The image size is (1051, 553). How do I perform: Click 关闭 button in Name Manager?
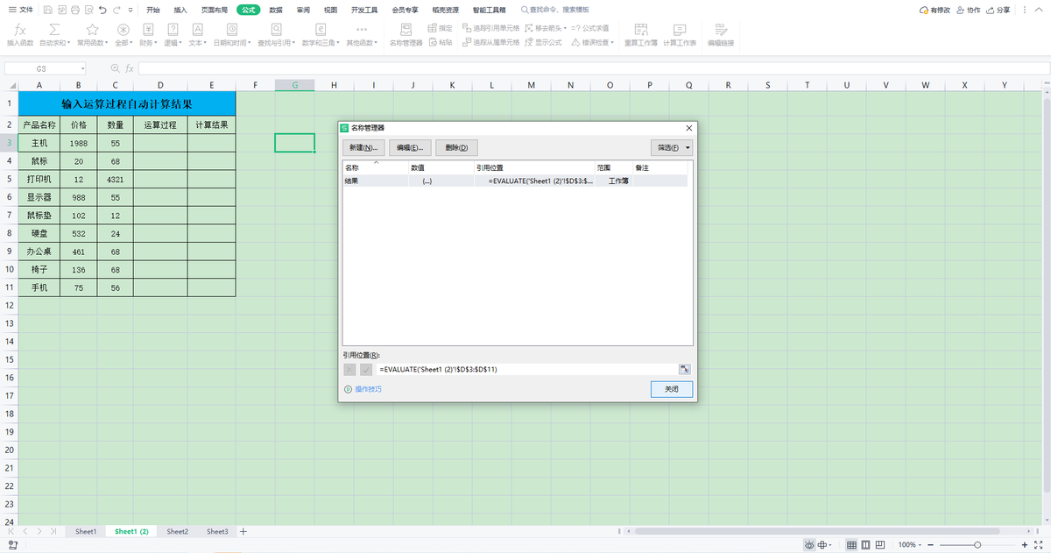pos(672,388)
